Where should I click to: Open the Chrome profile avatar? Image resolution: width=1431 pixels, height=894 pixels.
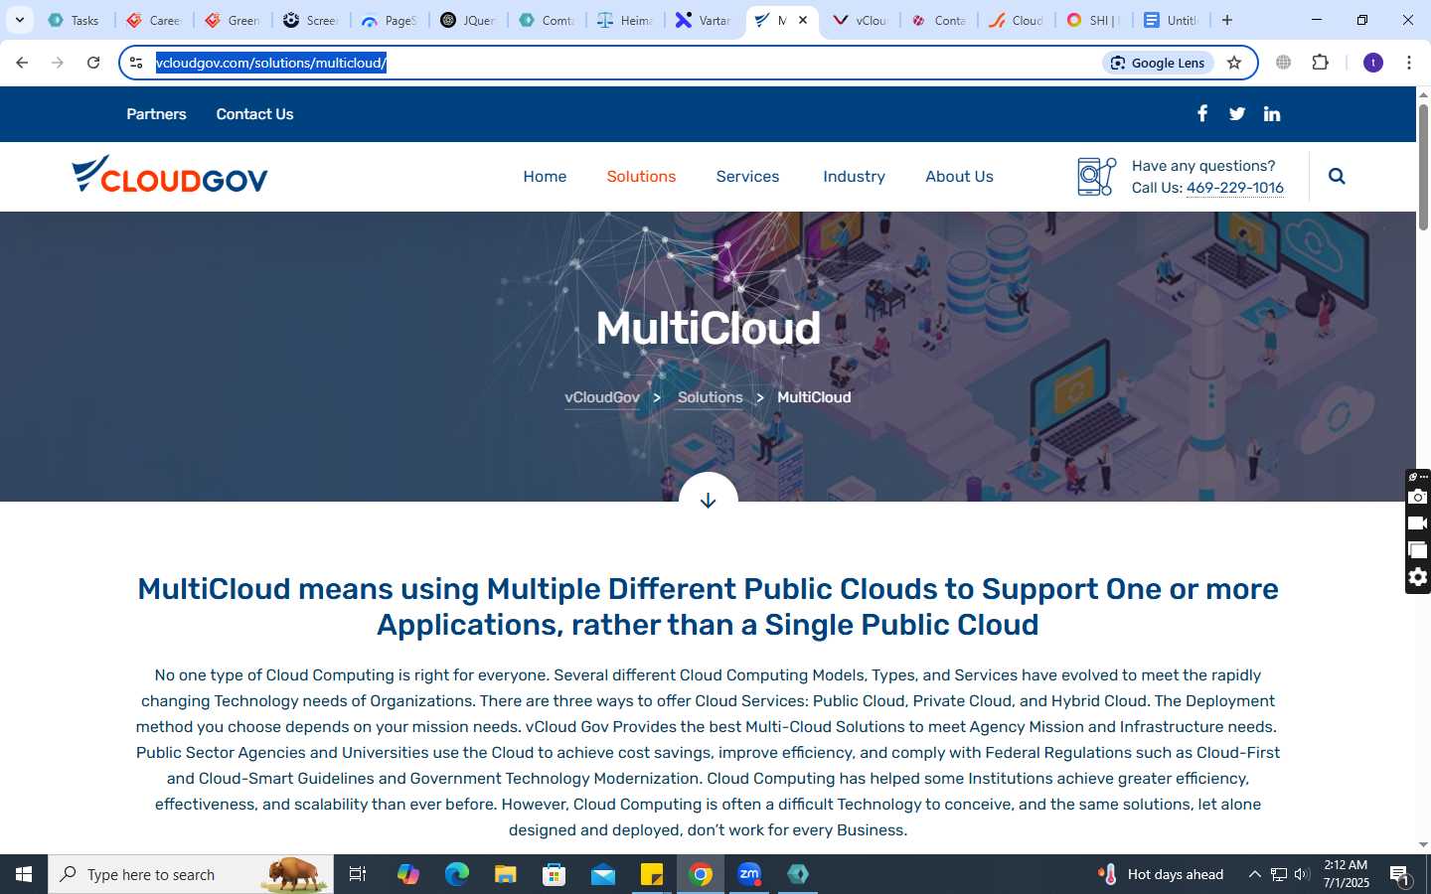click(x=1373, y=63)
